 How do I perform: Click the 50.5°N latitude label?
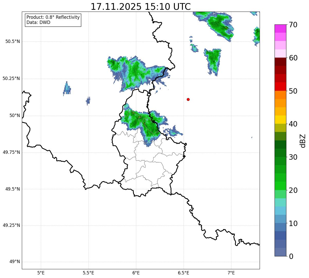(x=13, y=41)
